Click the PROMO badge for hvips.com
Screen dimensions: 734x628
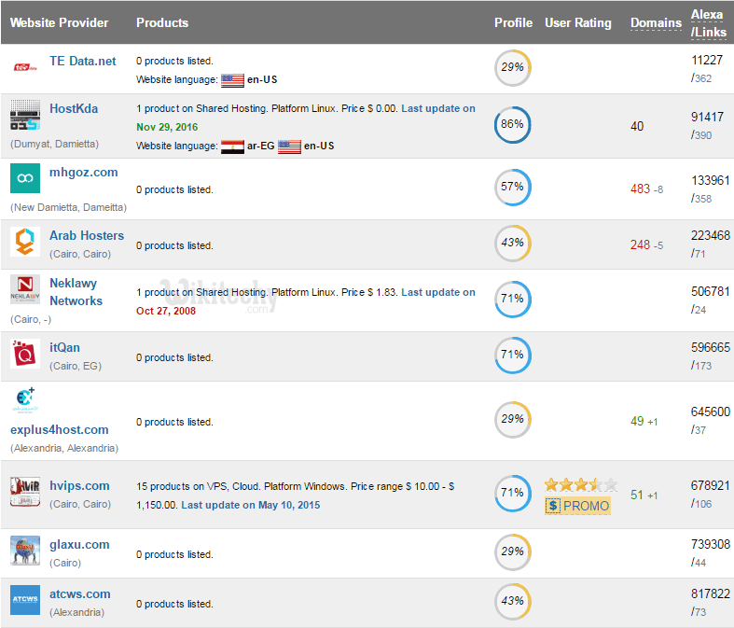[x=578, y=506]
